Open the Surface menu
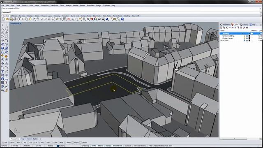The image size is (263, 148). 25,5
